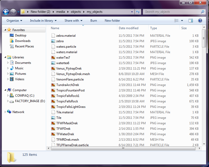Viewport: 209px width, 167px height.
Task: Click the horizontal scrollbar thumb
Action: pos(123,148)
